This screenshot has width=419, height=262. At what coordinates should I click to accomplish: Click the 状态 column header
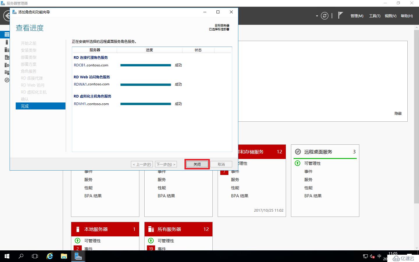[198, 50]
